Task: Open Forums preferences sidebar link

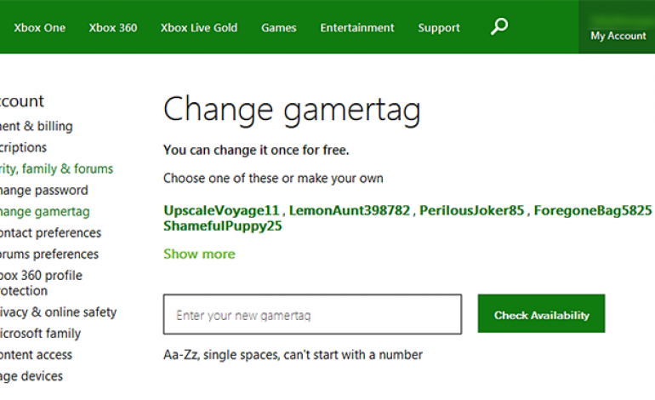Action: tap(48, 254)
